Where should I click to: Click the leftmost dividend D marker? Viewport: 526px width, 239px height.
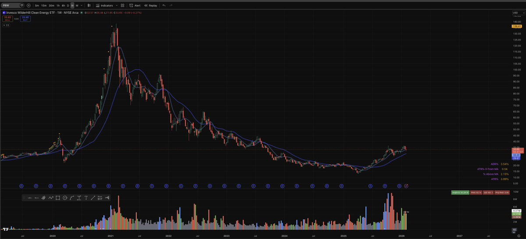tap(21, 186)
